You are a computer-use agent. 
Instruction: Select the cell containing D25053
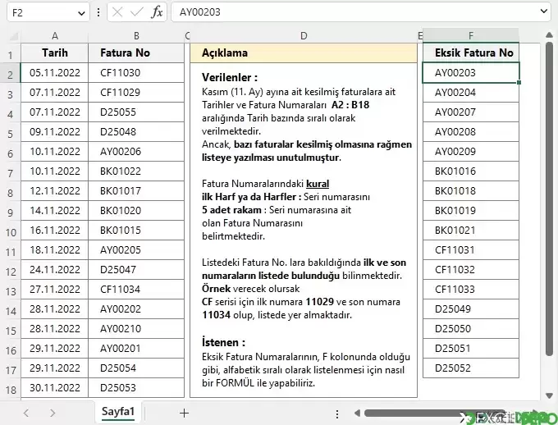click(136, 388)
